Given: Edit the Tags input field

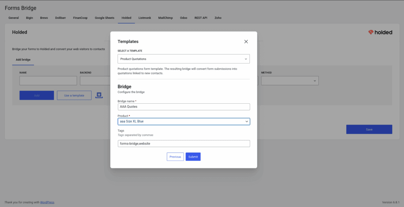Looking at the screenshot, I should [184, 144].
